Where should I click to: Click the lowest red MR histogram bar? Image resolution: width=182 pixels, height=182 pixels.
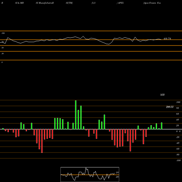[x=42, y=141]
